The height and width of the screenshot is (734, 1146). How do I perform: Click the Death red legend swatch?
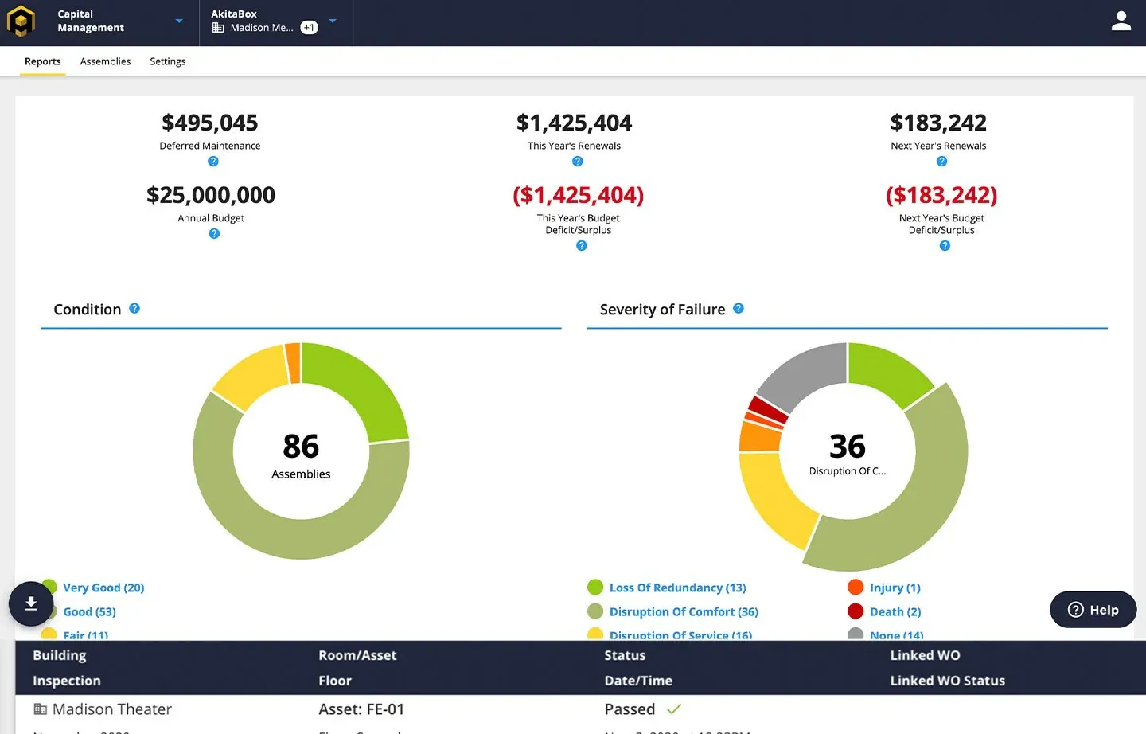[x=856, y=611]
